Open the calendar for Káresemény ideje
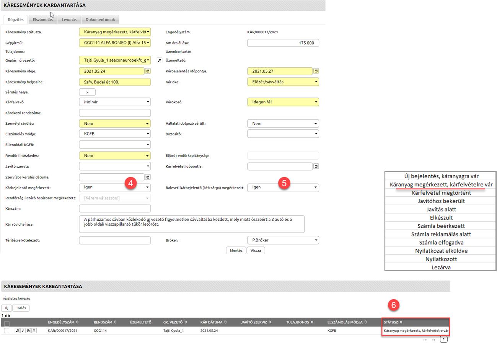497x344 pixels. point(148,71)
